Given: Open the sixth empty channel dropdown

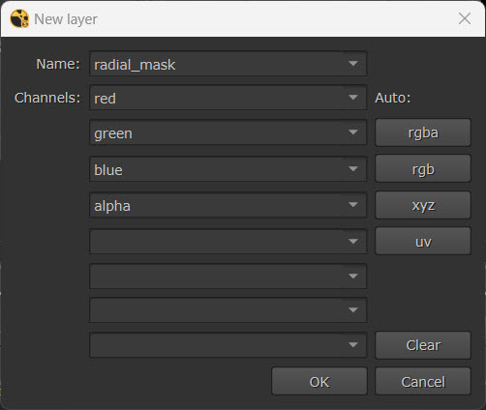Looking at the screenshot, I should point(353,277).
